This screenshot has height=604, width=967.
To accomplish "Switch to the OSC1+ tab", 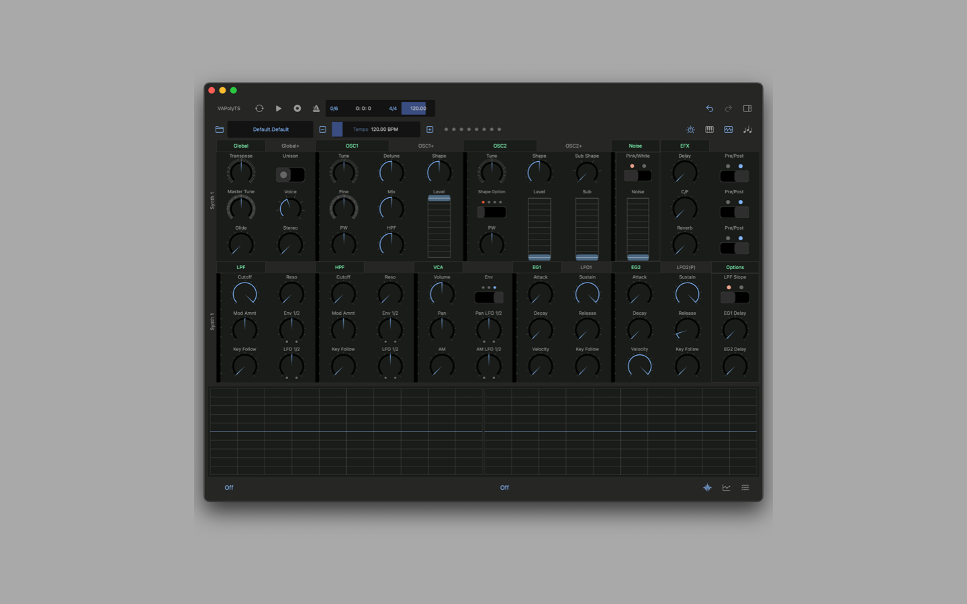I will (426, 146).
